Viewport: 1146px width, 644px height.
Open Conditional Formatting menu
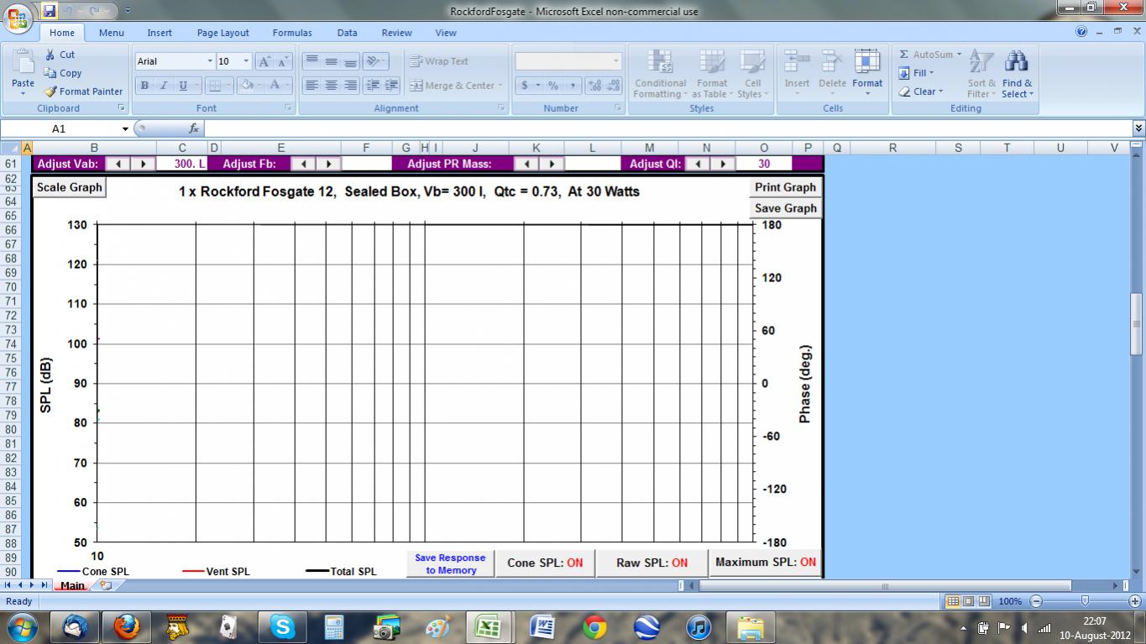(x=660, y=74)
